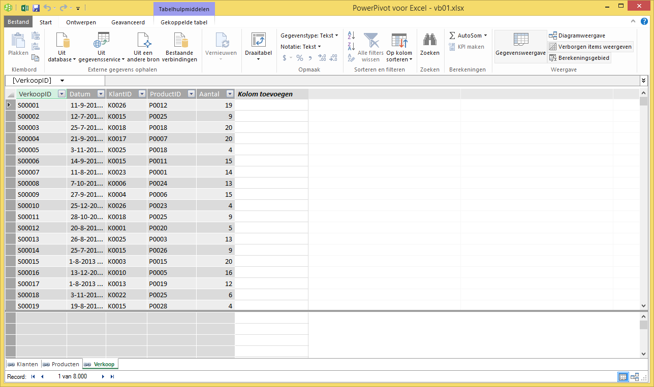The height and width of the screenshot is (387, 654).
Task: Click the Vernieuwen refresh icon
Action: tap(221, 41)
